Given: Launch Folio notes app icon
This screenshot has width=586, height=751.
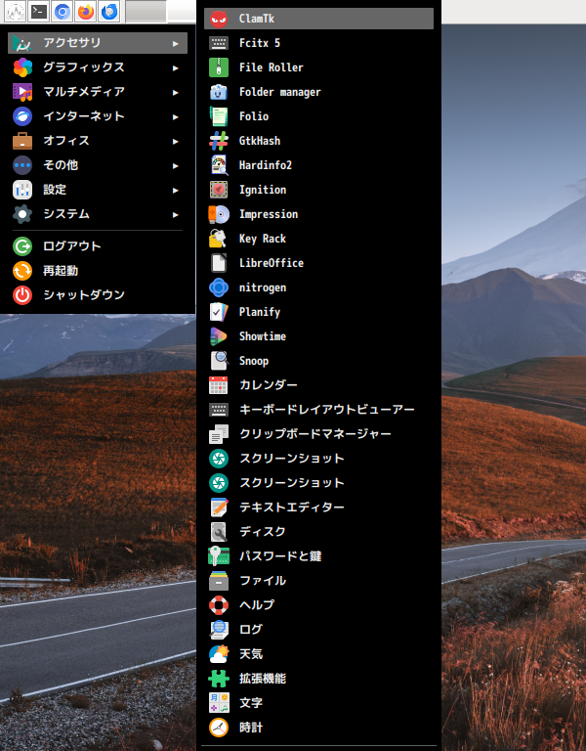Looking at the screenshot, I should tap(219, 116).
